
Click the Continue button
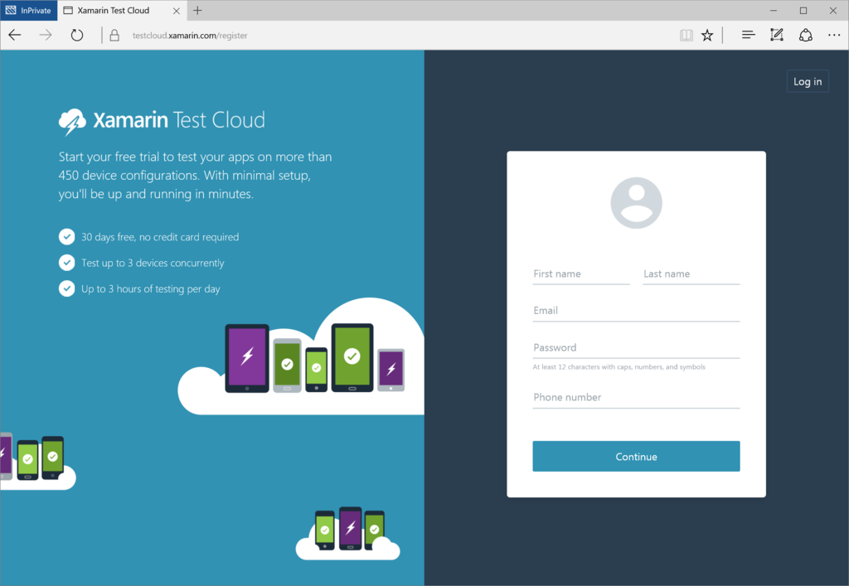[636, 456]
